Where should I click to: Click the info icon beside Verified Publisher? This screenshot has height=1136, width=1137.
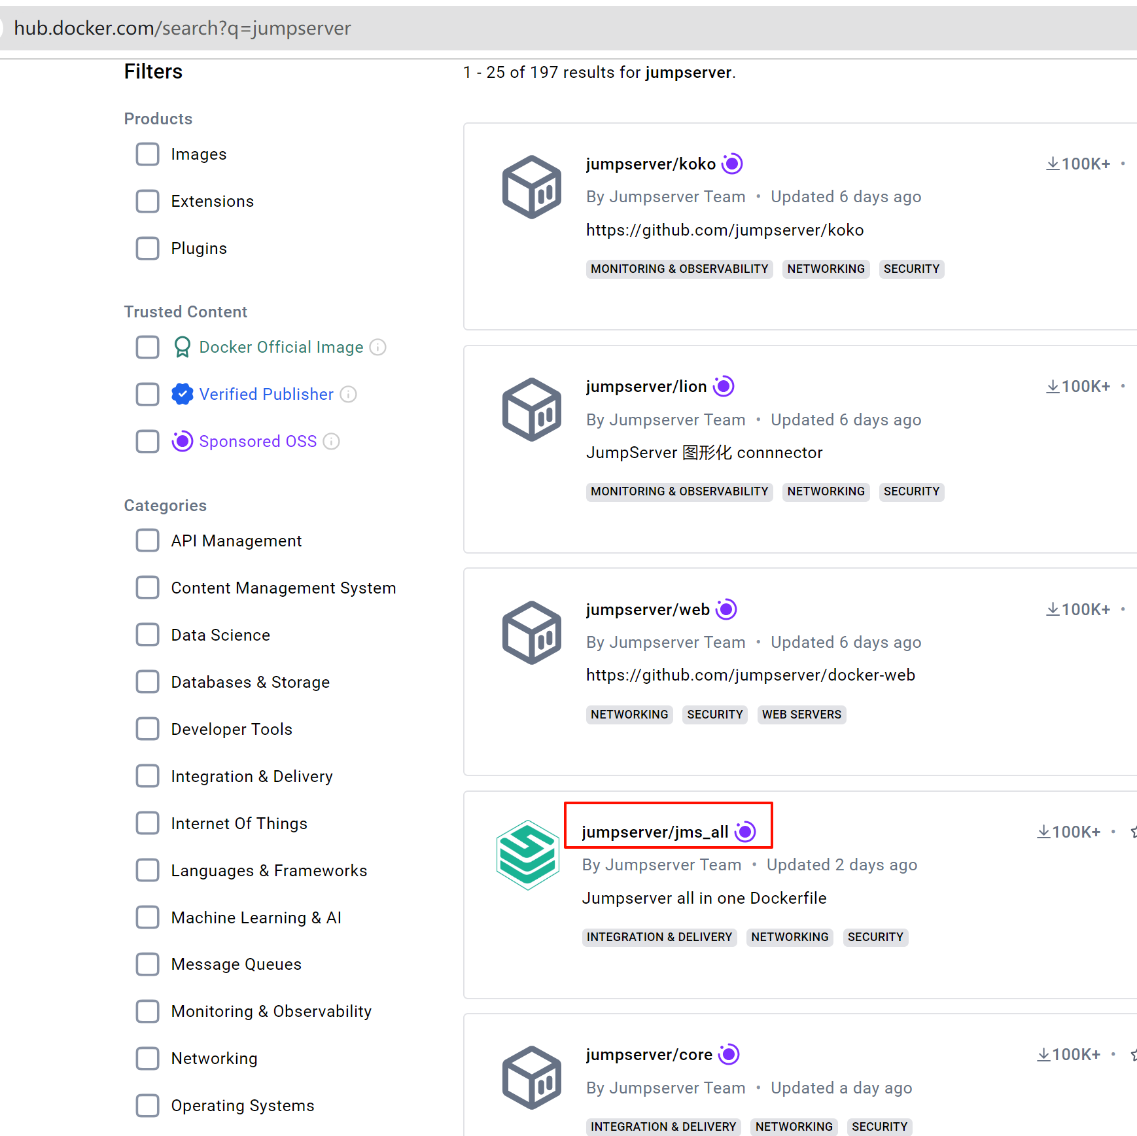coord(349,395)
